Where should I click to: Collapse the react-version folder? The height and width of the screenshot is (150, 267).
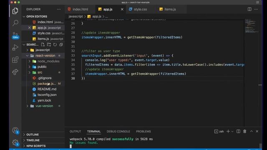coord(43,55)
